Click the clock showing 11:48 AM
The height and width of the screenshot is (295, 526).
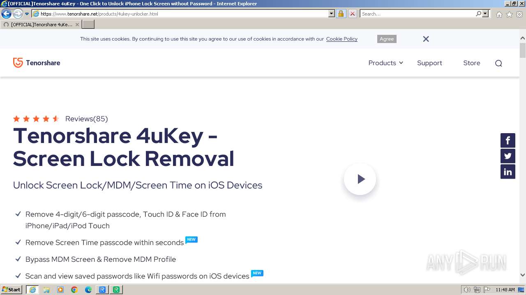pos(505,290)
